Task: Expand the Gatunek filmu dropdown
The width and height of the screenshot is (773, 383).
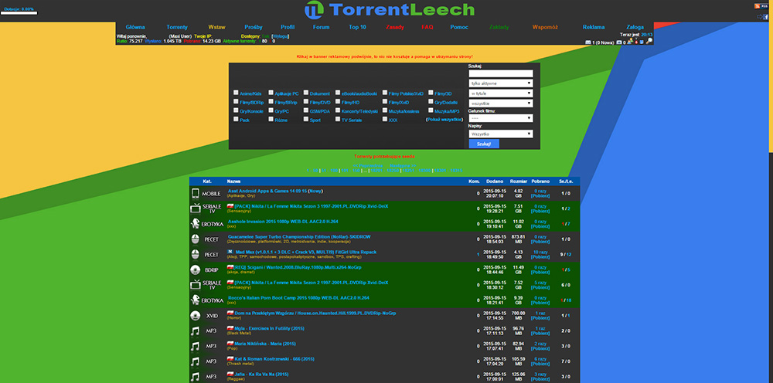Action: (501, 118)
